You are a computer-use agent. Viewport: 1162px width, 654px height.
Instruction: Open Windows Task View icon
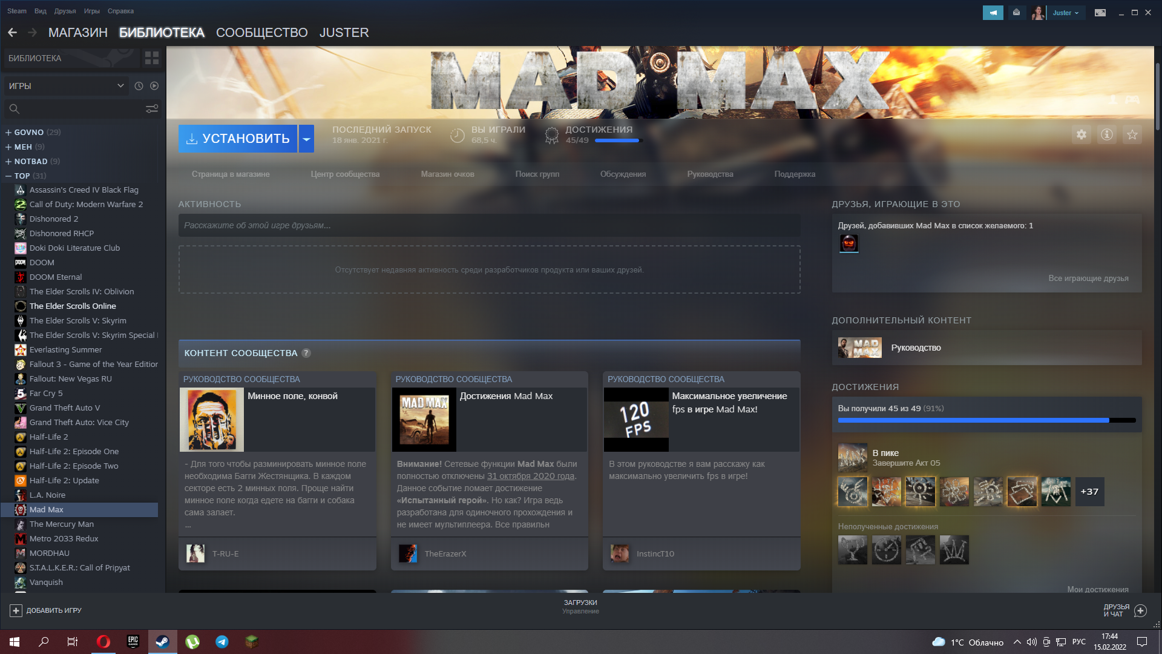pyautogui.click(x=73, y=642)
